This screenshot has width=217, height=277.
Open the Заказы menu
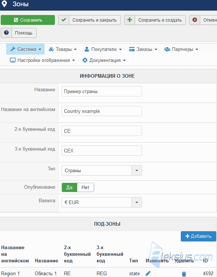(x=143, y=49)
